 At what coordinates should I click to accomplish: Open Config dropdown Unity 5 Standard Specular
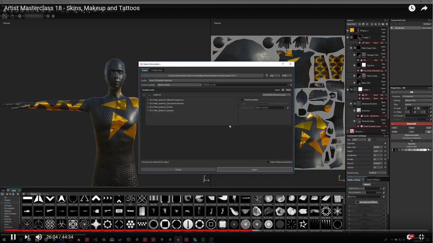click(220, 80)
